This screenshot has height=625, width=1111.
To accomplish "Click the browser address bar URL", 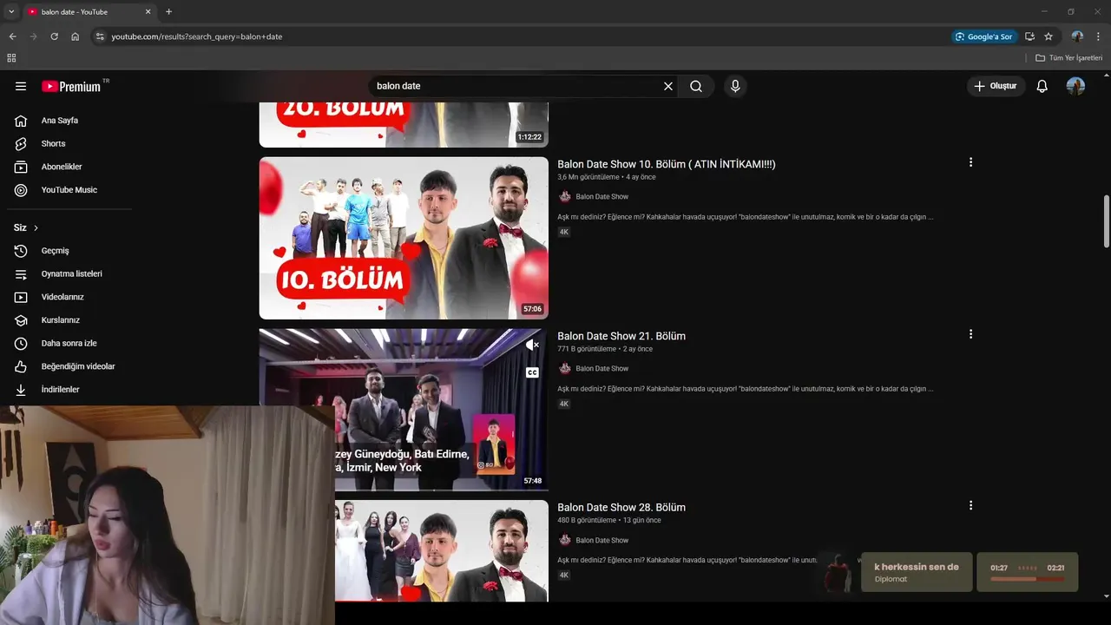I will [x=197, y=36].
